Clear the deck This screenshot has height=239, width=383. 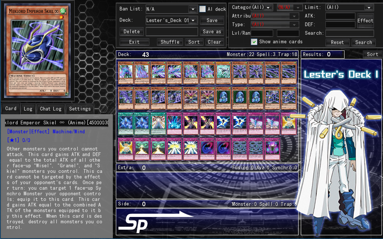click(214, 42)
